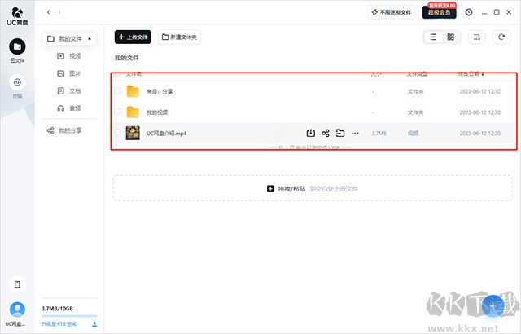Minimize the UC网盘 window
The width and height of the screenshot is (521, 334).
[x=484, y=12]
